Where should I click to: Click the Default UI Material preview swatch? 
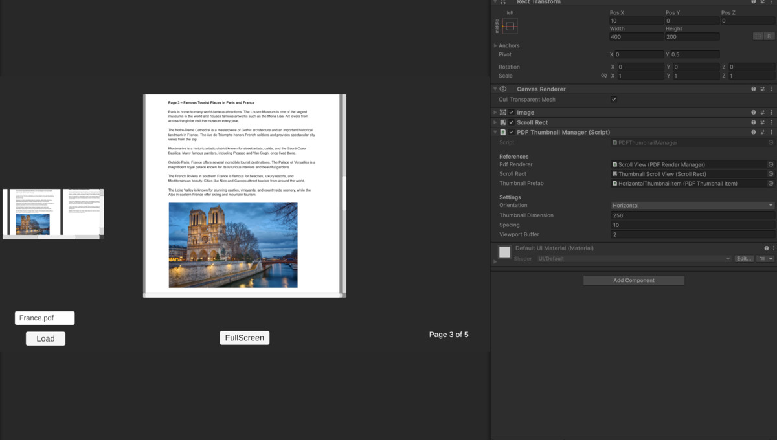504,252
